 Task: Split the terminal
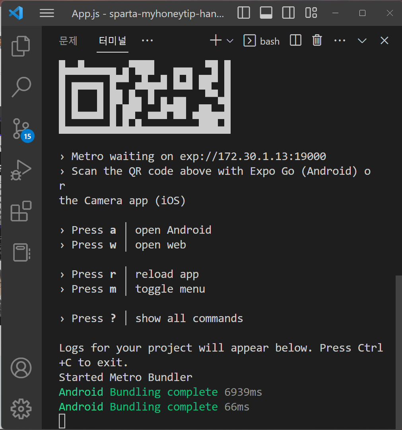[x=295, y=41]
